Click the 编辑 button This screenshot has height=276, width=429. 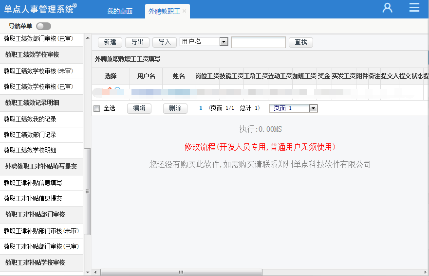tap(139, 108)
